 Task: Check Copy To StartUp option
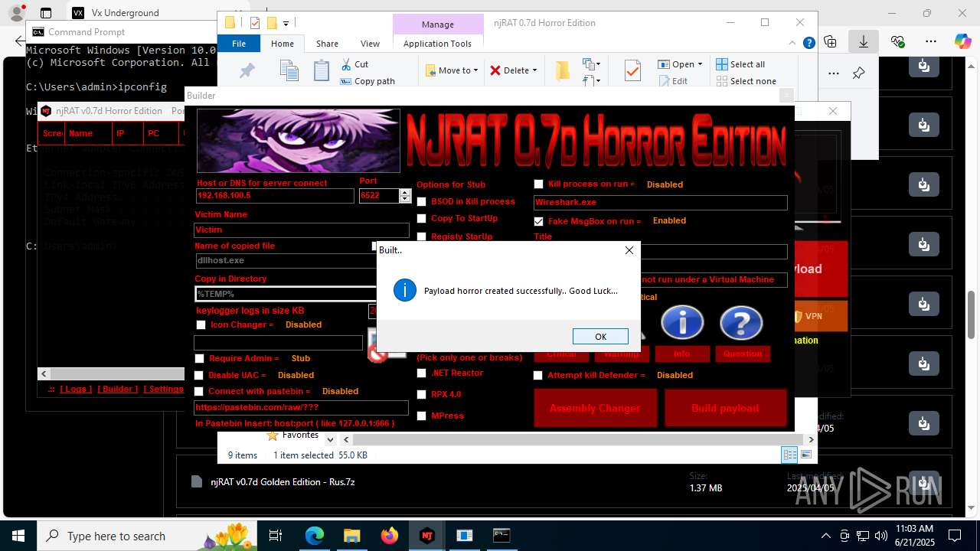pos(421,218)
